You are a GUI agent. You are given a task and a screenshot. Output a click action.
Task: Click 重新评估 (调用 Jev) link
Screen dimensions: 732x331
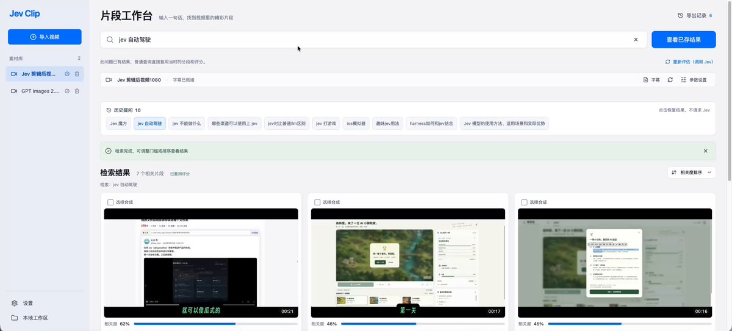coord(689,62)
